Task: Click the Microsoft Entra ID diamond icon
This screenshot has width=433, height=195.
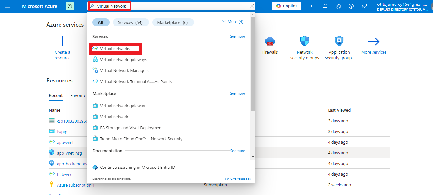Action: tap(95, 167)
